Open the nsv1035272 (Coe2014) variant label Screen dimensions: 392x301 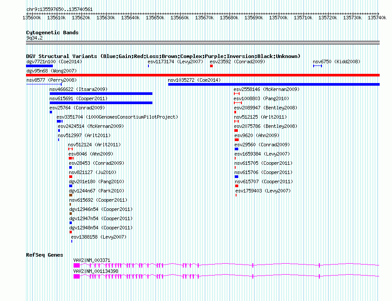pos(194,80)
